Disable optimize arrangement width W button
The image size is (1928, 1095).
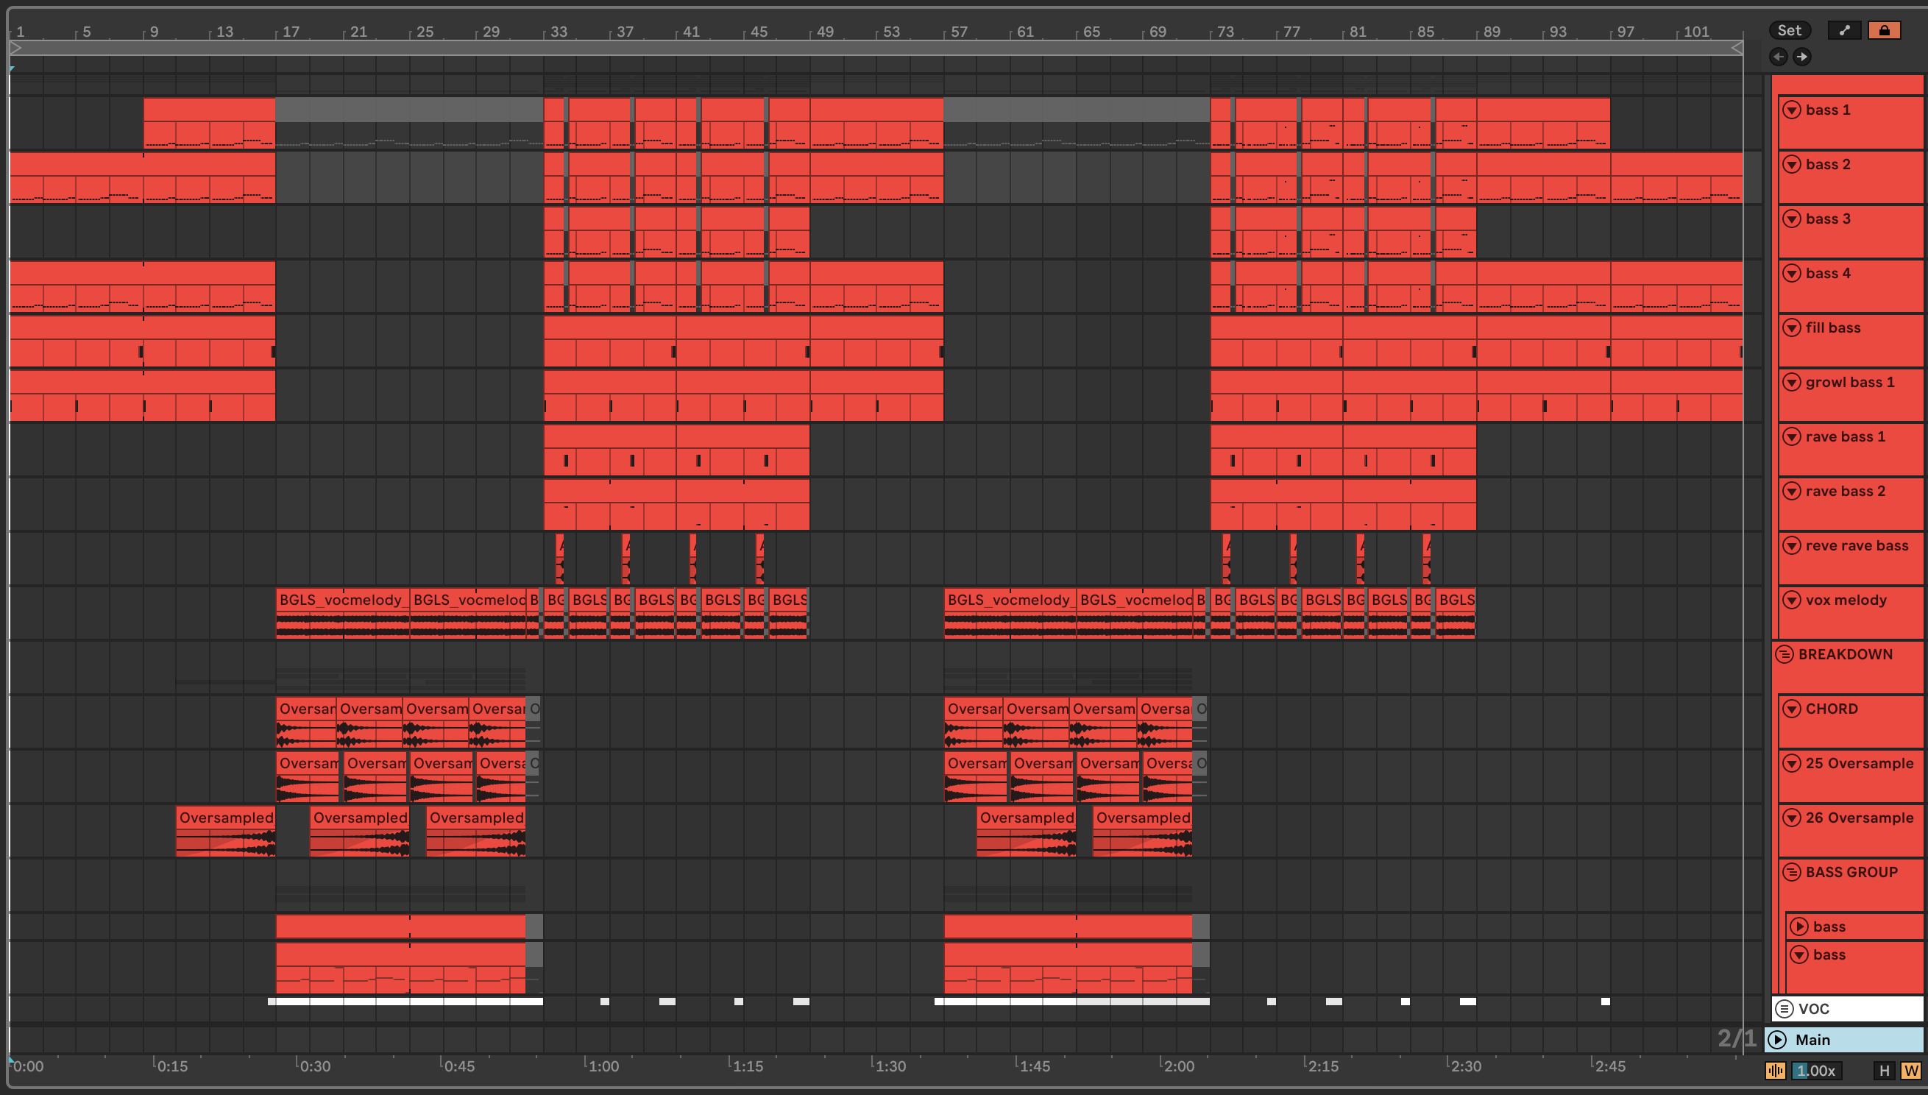click(x=1910, y=1070)
